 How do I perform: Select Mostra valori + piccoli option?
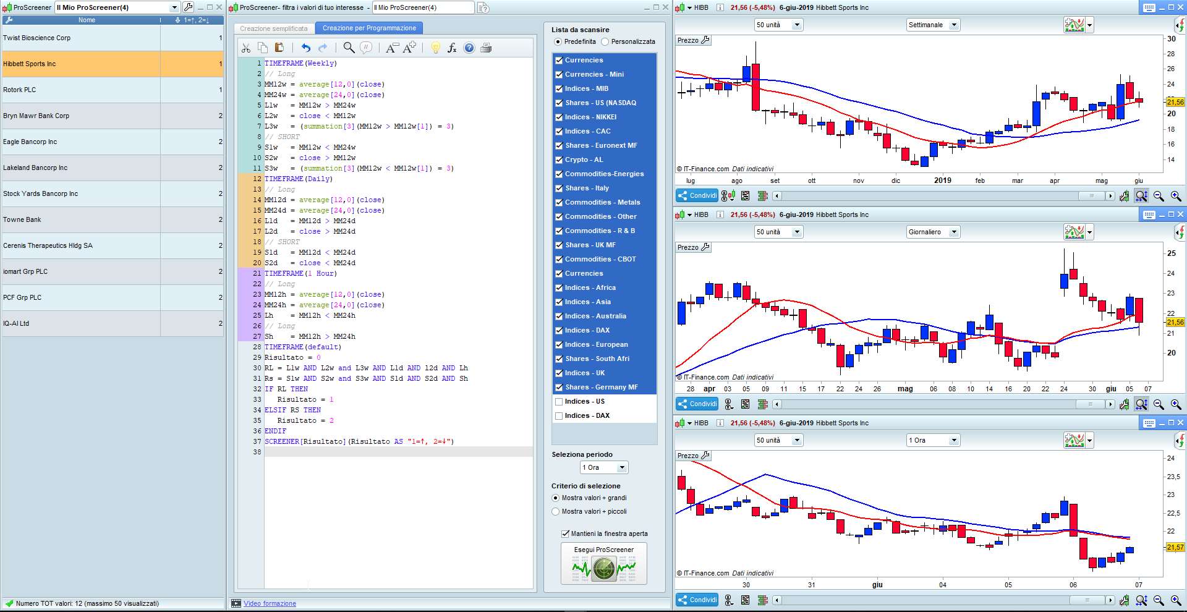click(556, 512)
